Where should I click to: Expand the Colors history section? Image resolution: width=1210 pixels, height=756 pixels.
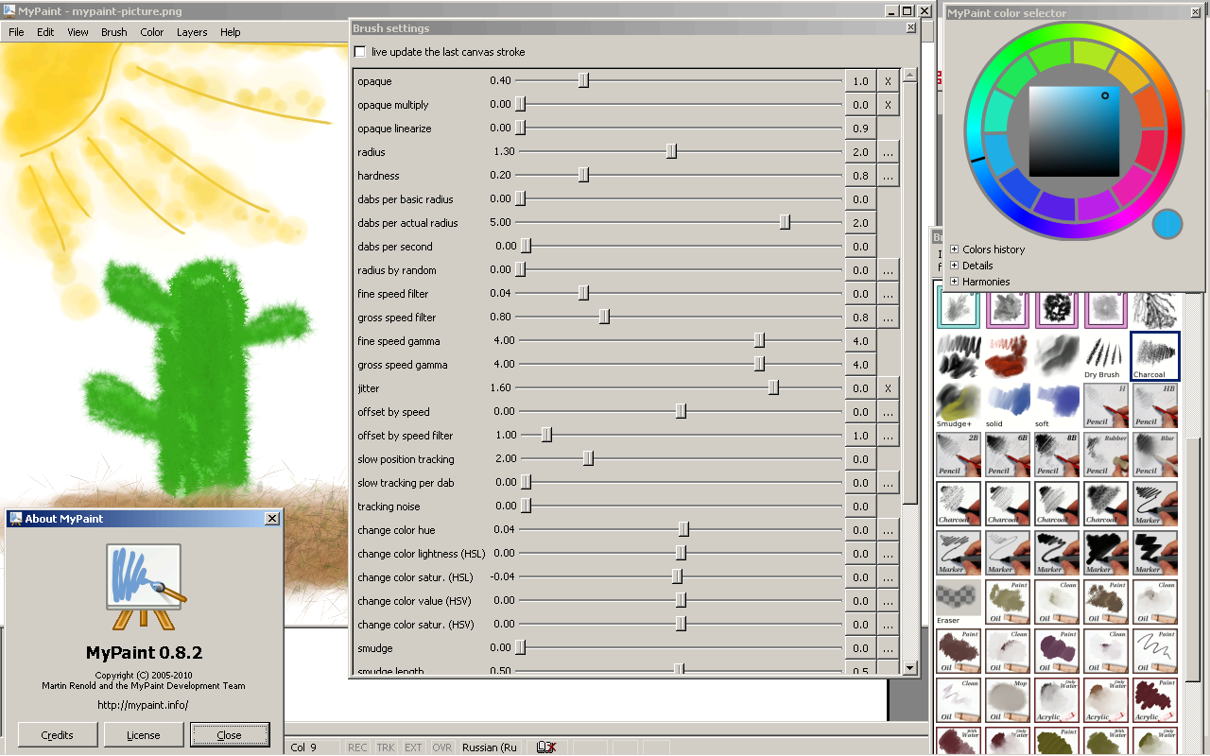(954, 249)
